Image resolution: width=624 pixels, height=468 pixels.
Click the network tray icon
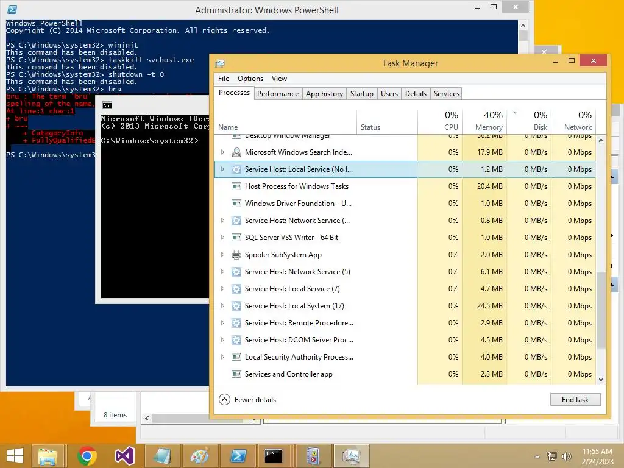pos(551,456)
